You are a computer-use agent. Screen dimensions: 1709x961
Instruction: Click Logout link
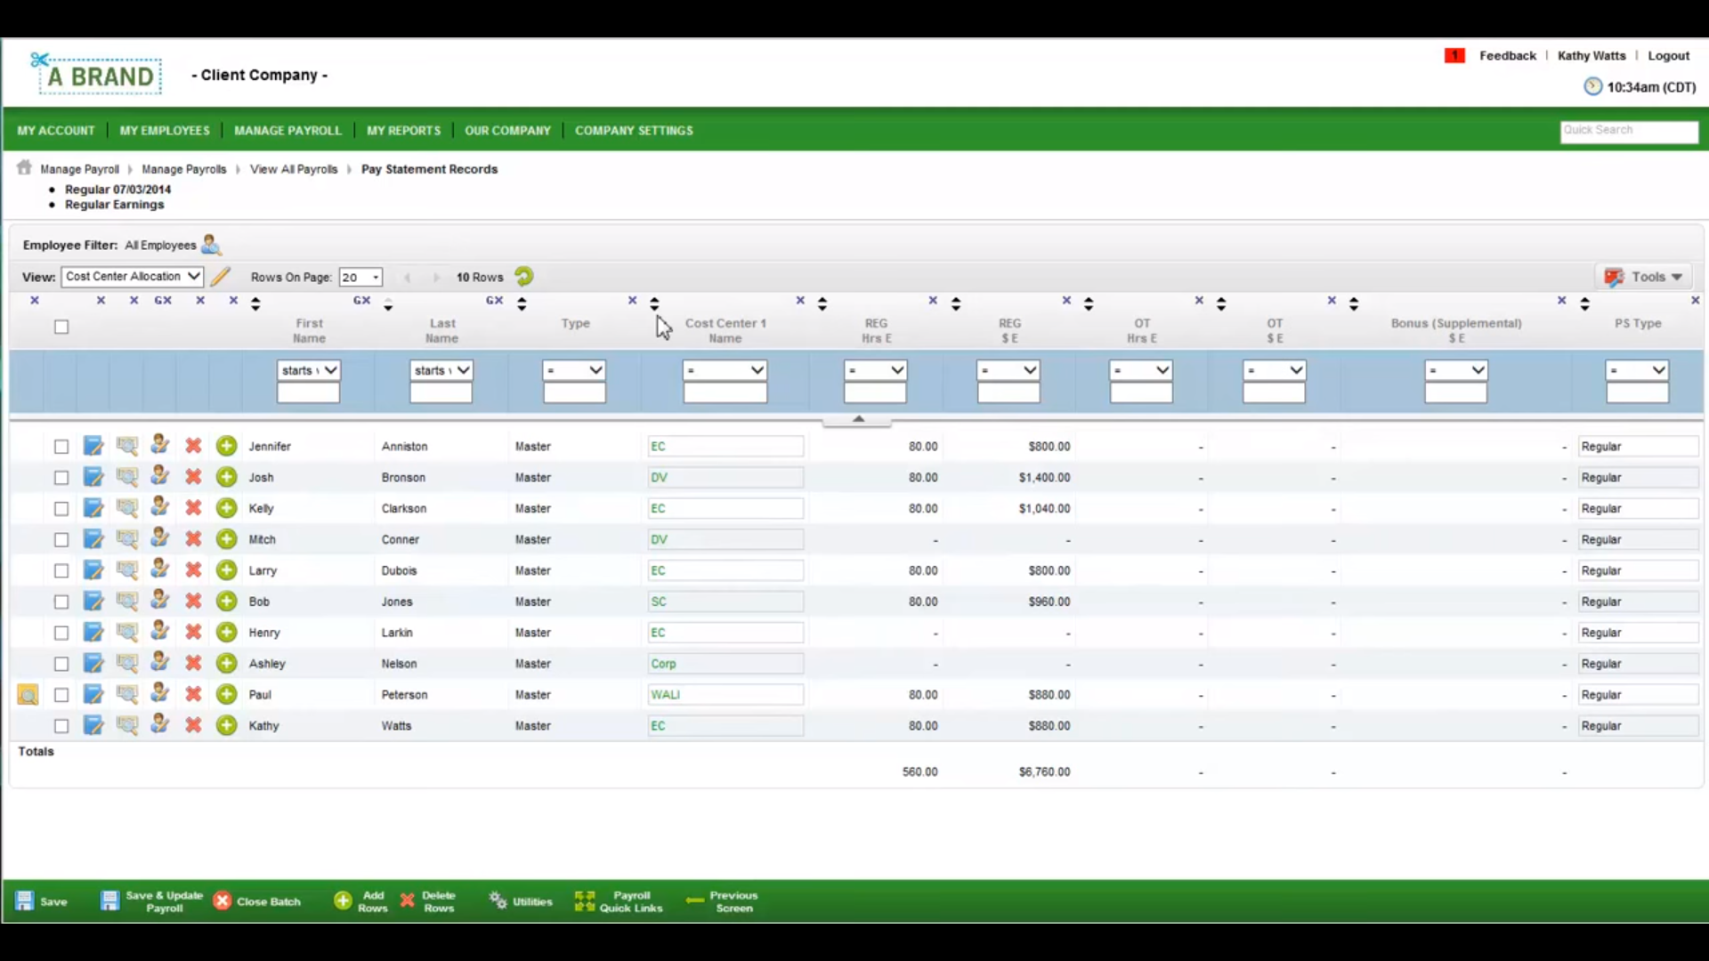point(1668,56)
